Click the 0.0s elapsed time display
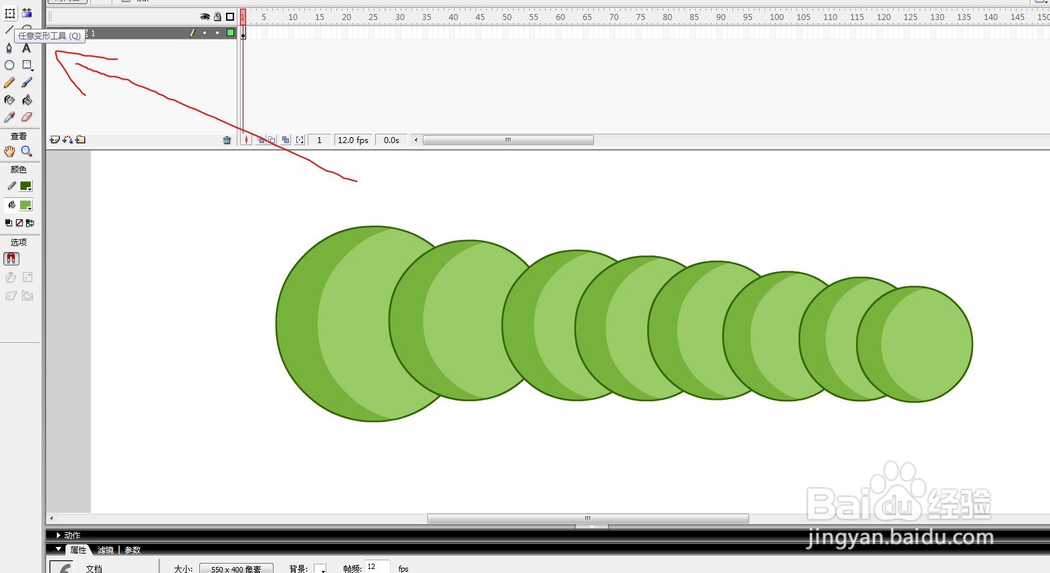This screenshot has height=573, width=1050. click(391, 140)
